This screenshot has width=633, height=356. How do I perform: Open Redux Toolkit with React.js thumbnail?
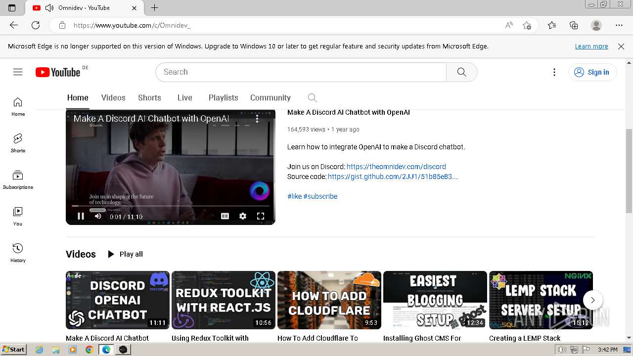coord(224,300)
